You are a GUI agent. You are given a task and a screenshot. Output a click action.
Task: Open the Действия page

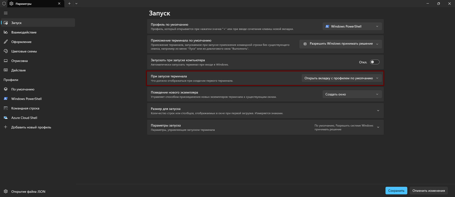click(38, 70)
